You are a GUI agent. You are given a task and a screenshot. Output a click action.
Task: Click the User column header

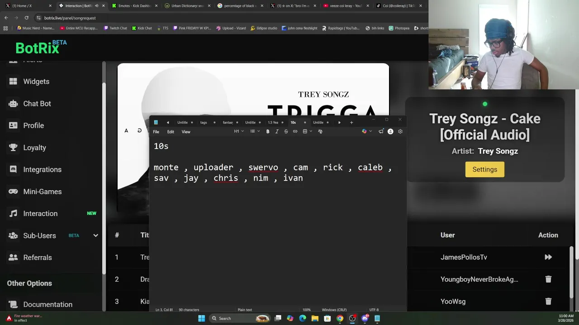447,235
